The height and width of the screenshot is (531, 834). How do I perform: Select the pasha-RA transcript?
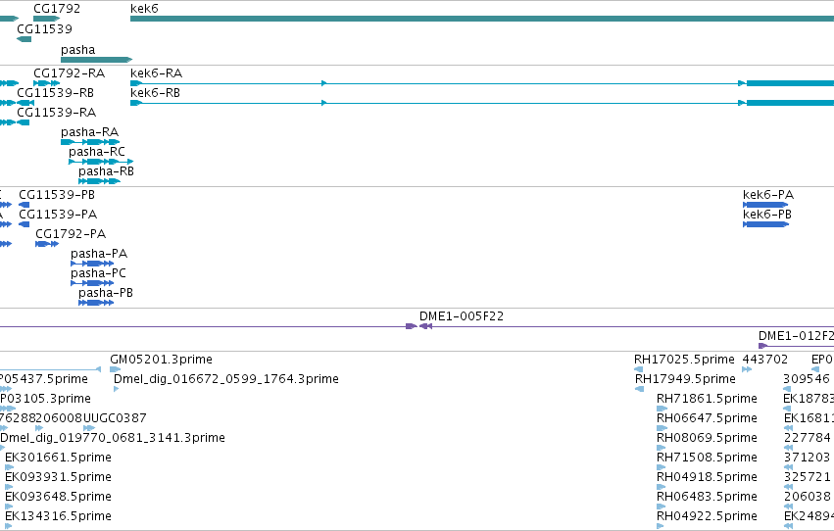(90, 142)
